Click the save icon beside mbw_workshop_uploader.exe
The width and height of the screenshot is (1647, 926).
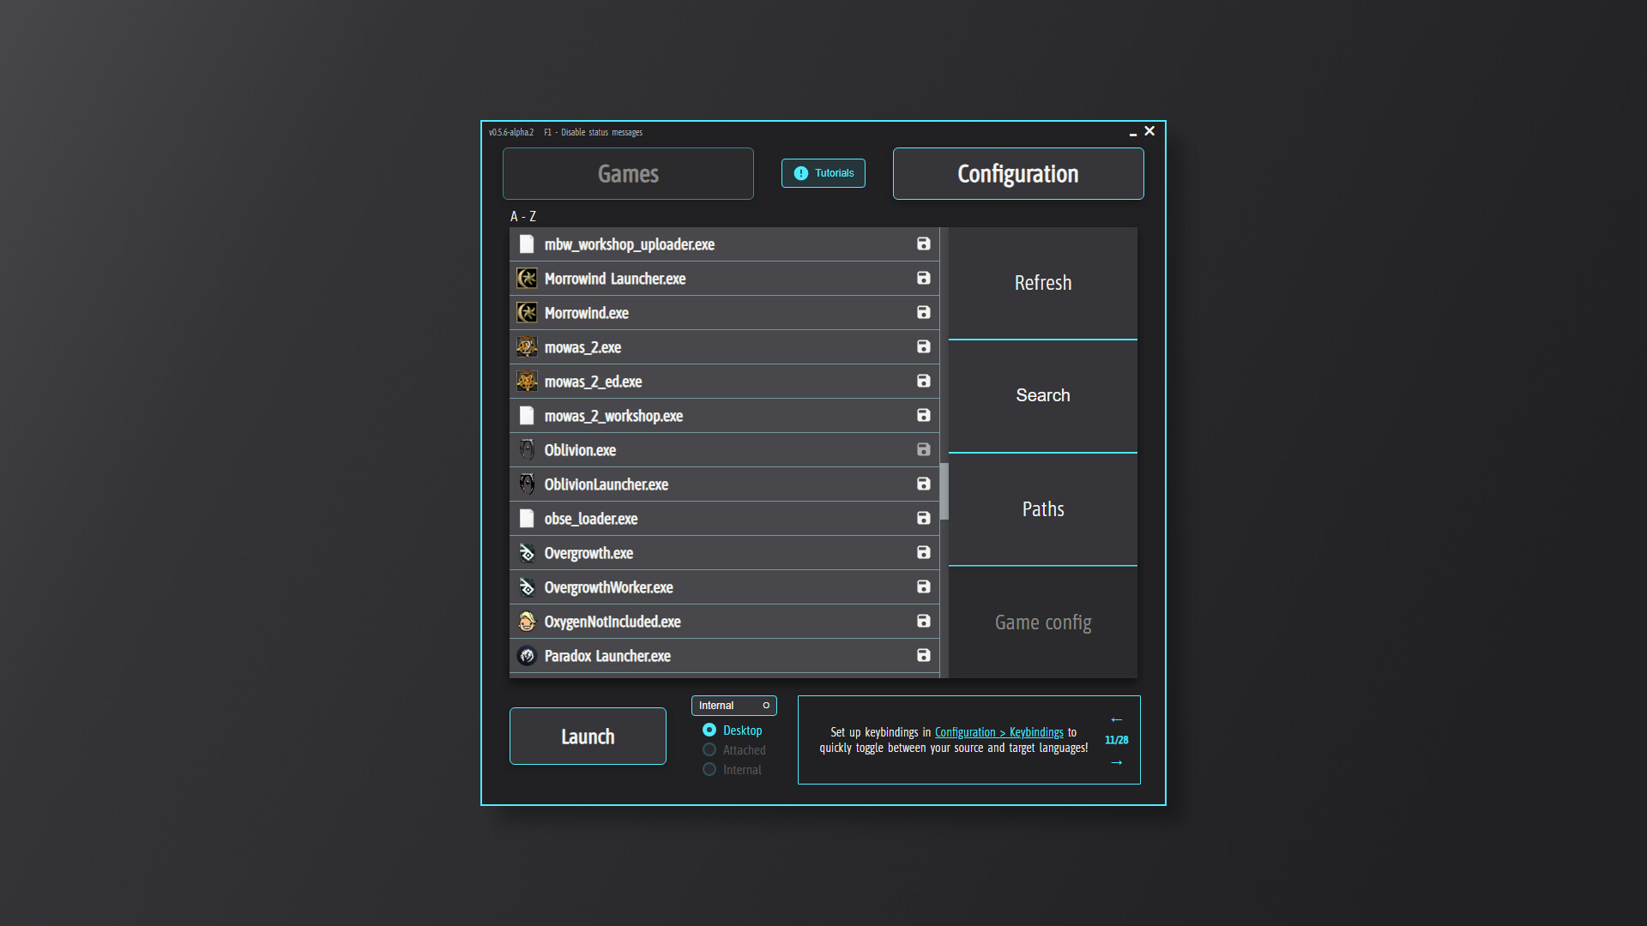923,244
